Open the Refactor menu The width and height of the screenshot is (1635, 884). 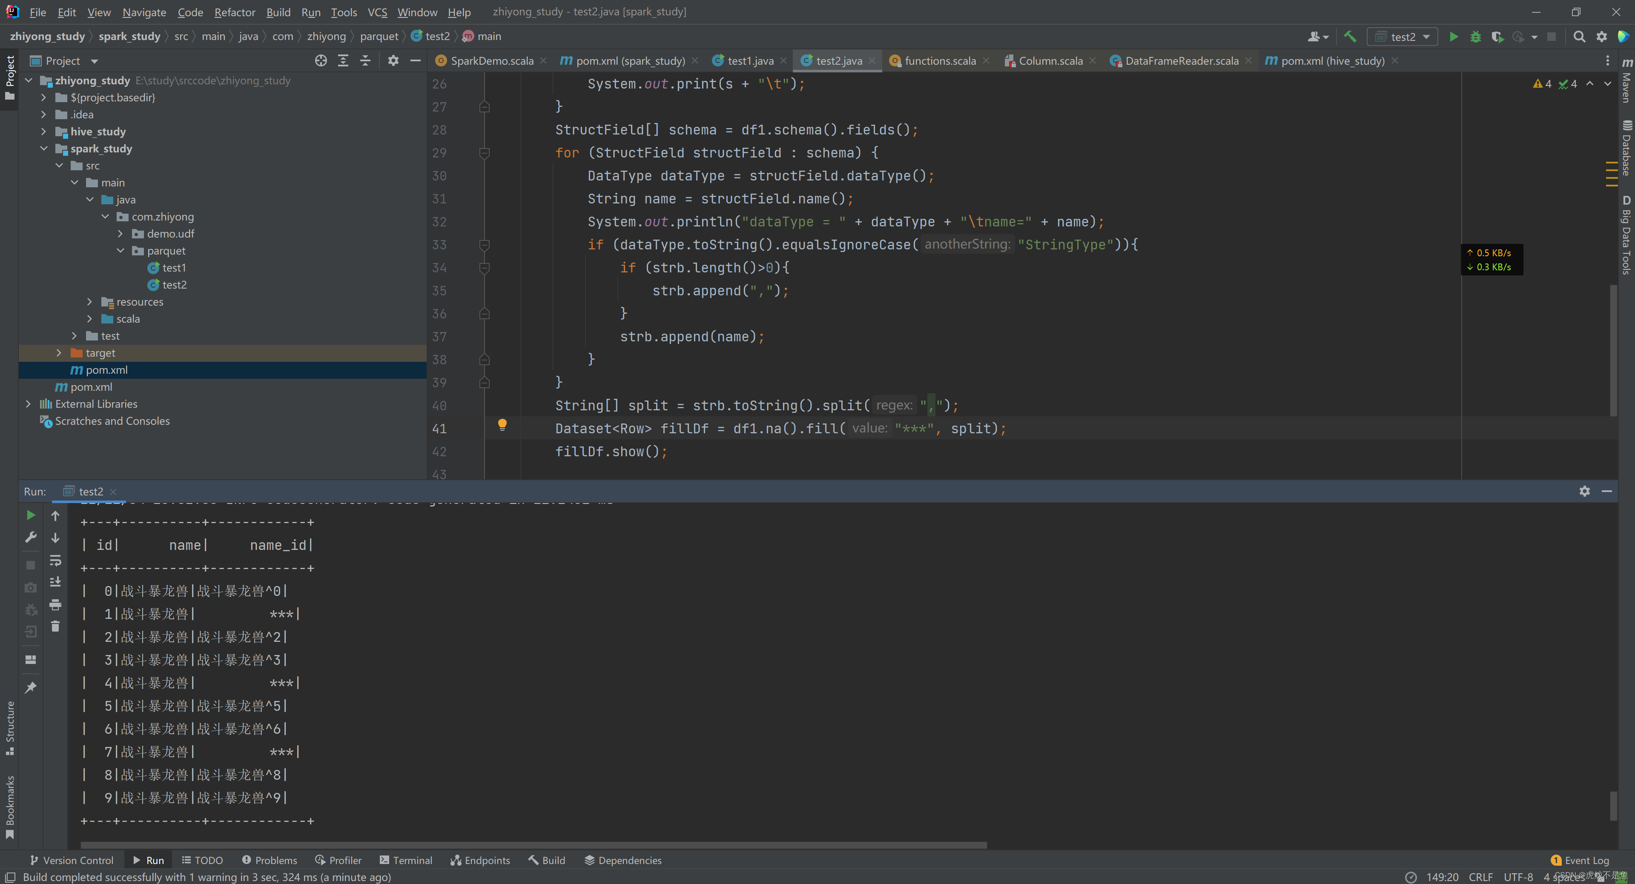[235, 12]
